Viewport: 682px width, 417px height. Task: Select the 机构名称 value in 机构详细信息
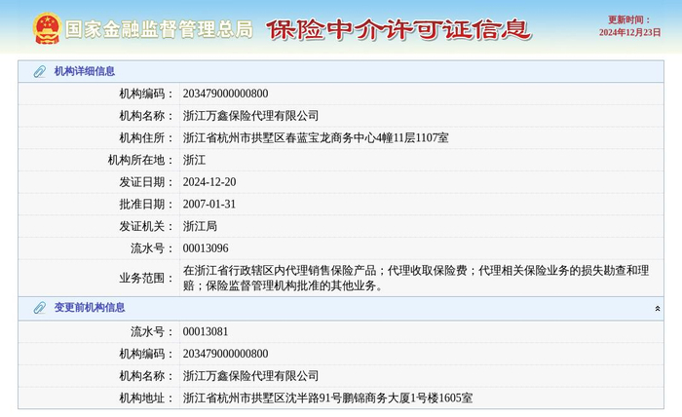point(250,116)
